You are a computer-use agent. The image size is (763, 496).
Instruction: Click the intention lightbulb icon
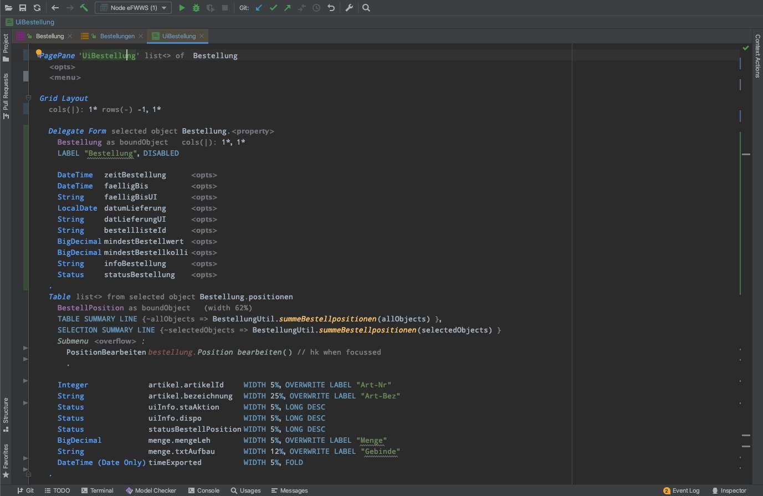tap(39, 53)
